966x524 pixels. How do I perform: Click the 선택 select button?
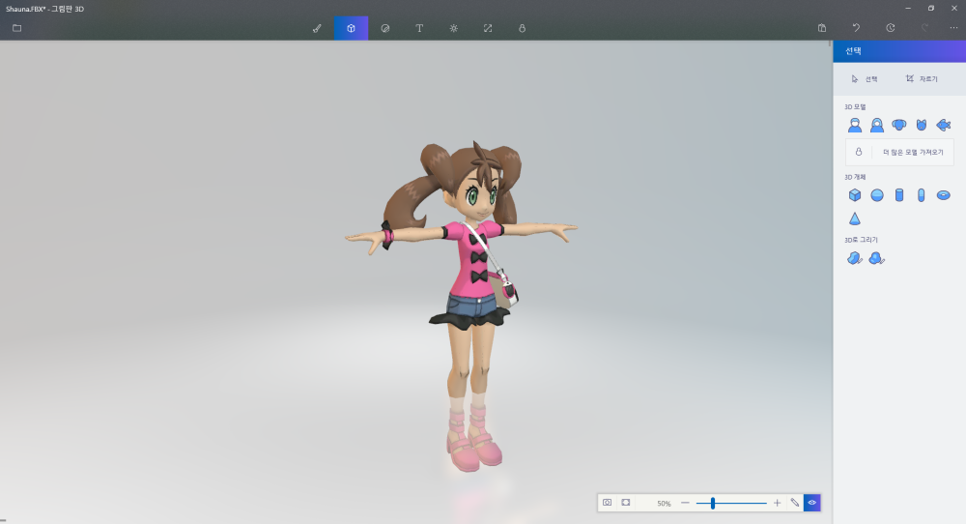(865, 78)
